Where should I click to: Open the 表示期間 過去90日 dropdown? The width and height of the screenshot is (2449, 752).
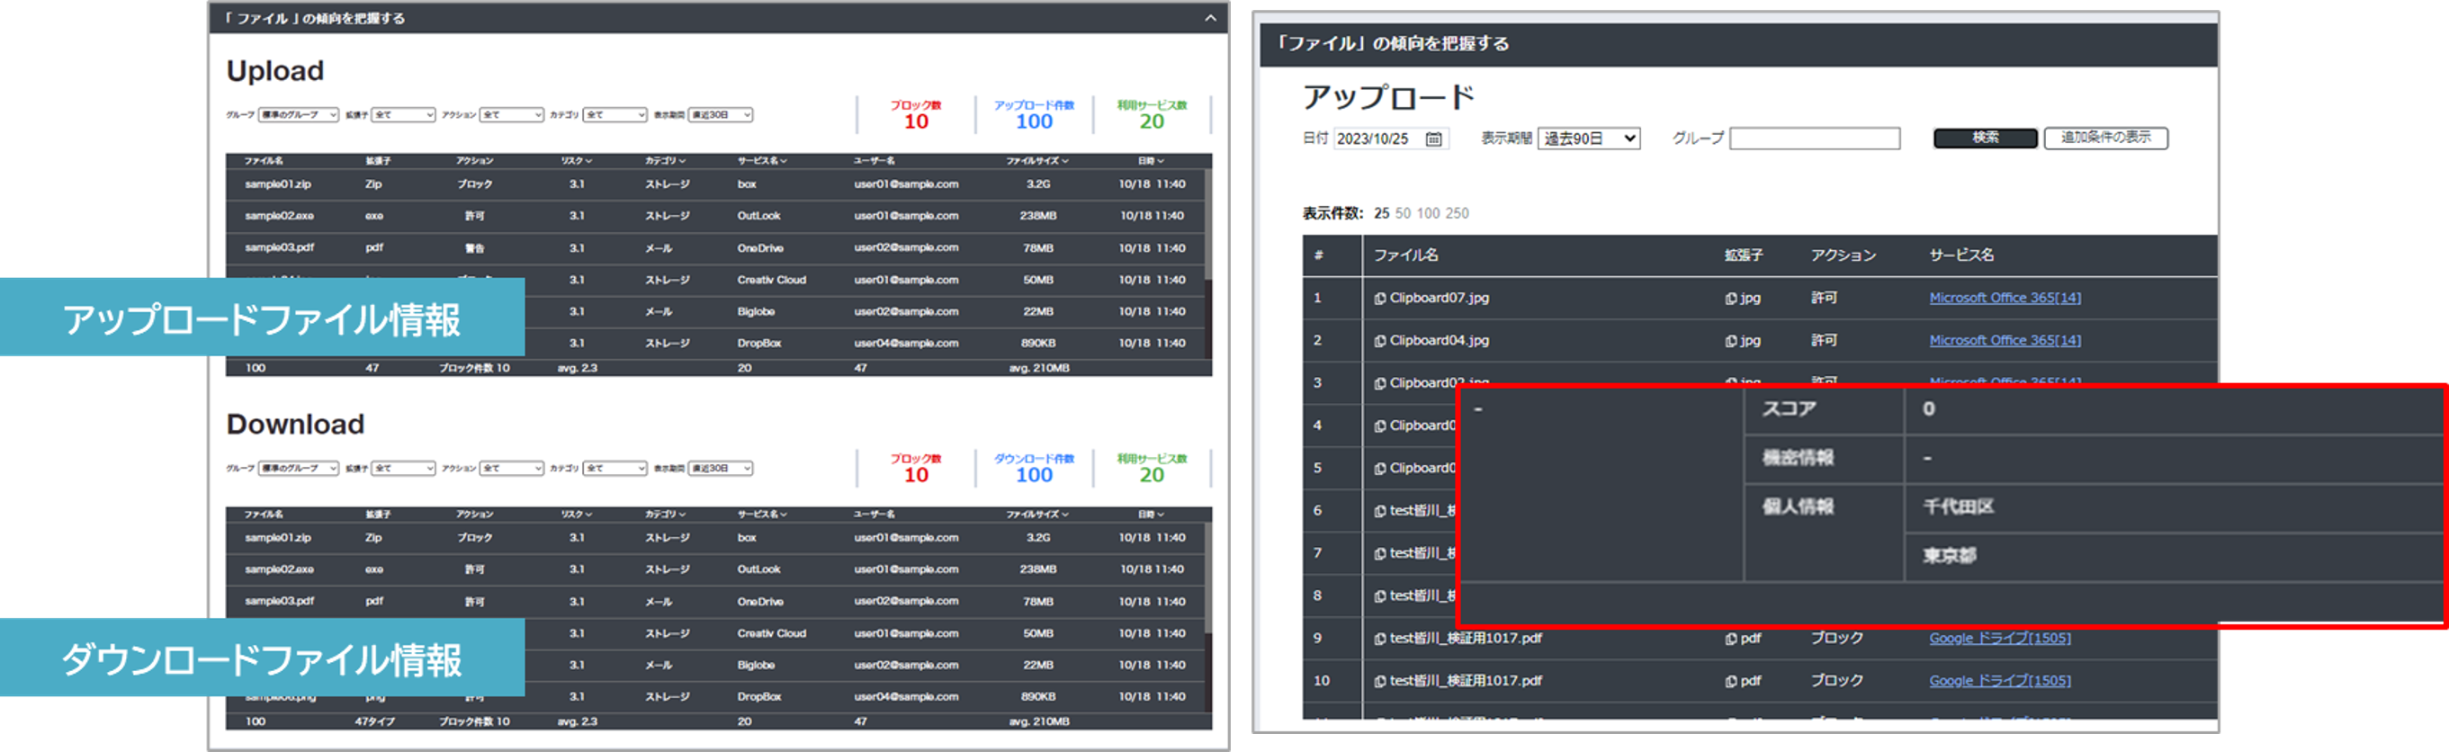(x=1589, y=139)
